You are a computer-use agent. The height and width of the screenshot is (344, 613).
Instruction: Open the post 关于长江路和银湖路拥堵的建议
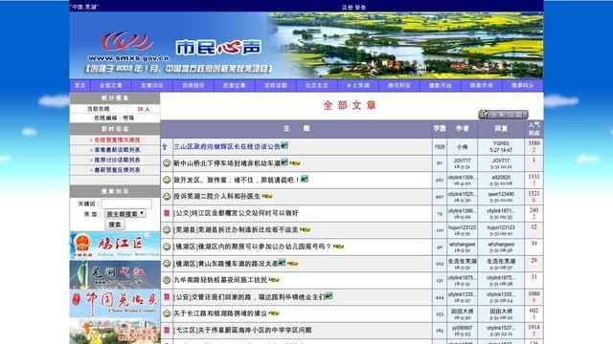[x=220, y=313]
